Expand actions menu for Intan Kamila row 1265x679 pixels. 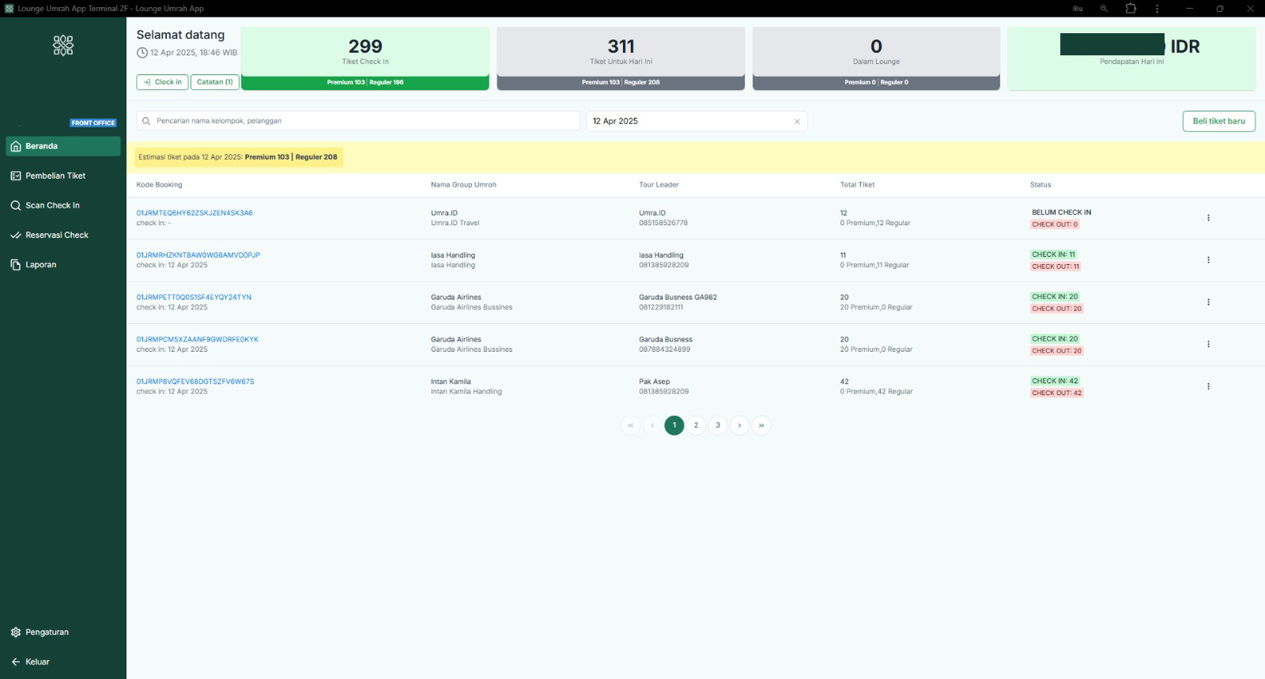tap(1208, 387)
